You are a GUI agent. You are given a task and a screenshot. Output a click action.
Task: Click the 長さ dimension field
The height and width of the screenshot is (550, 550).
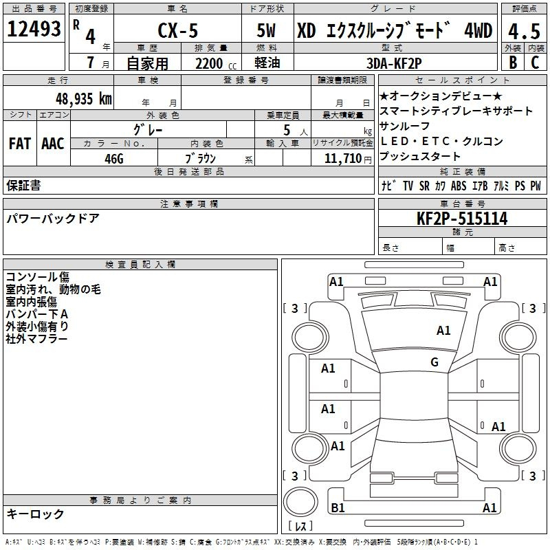coord(410,247)
